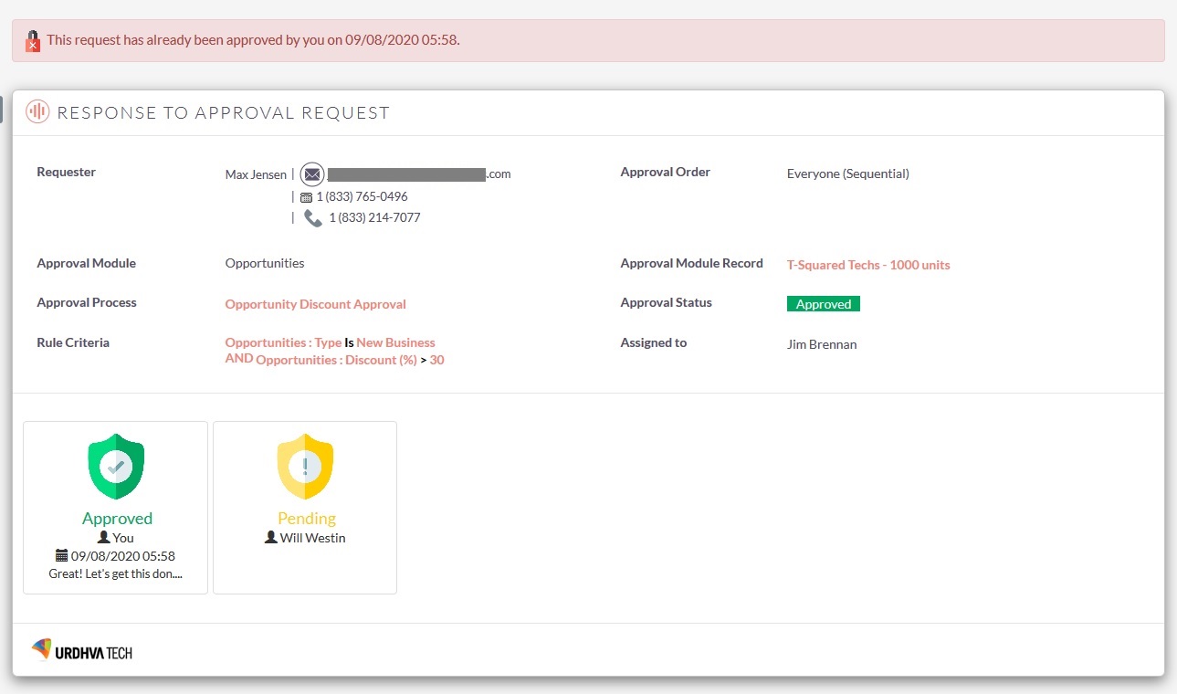Click the person icon beside Will Westin
This screenshot has height=694, width=1177.
270,538
